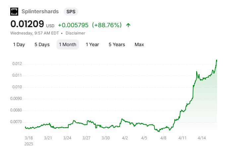Screen dimensions: 230x151
Task: Click the 4/11 date label
Action: point(183,138)
